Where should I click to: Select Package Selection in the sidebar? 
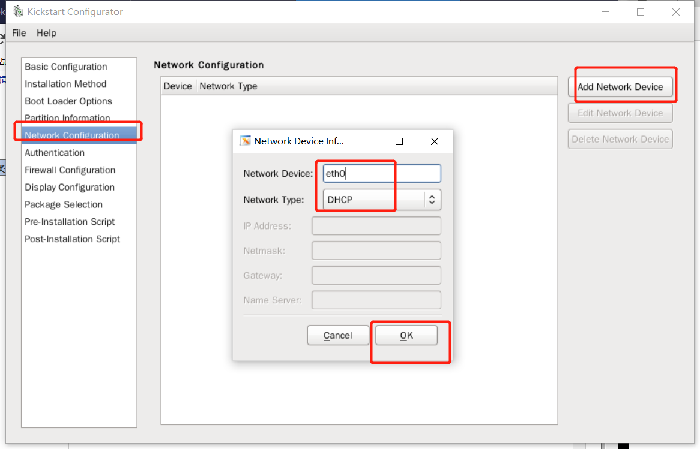(79, 204)
